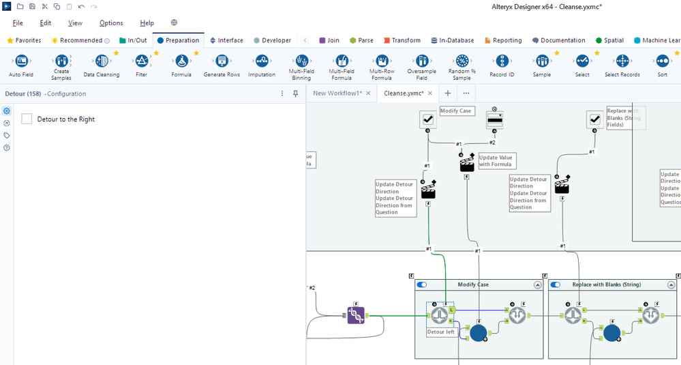Image resolution: width=681 pixels, height=365 pixels.
Task: Select the Drop Down interface tool on canvas
Action: 494,120
